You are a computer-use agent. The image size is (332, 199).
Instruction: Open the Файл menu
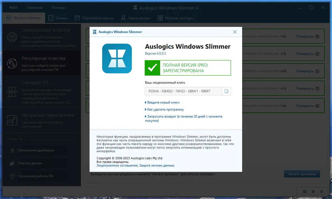[13, 8]
